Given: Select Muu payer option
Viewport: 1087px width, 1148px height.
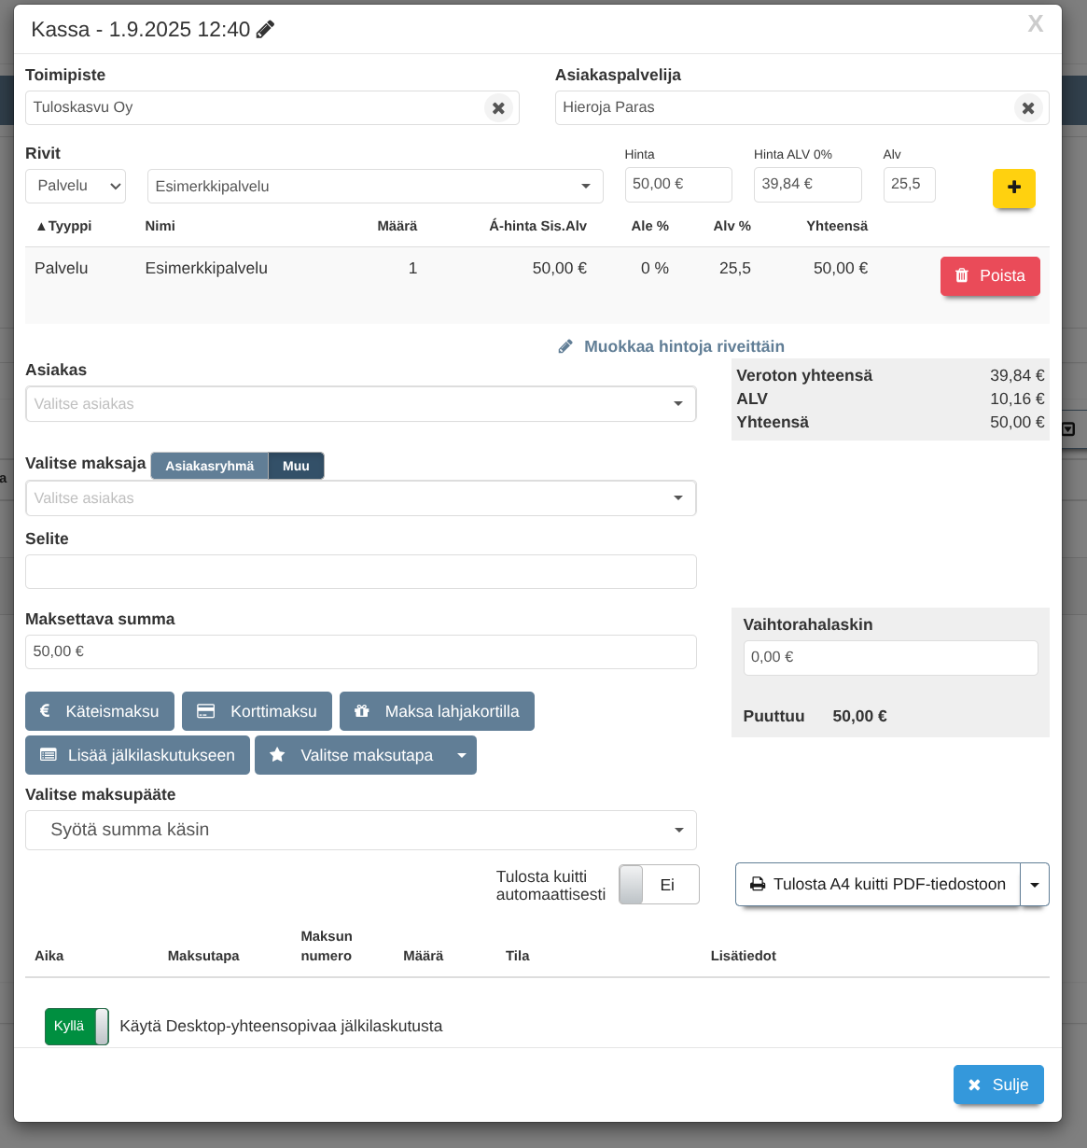Looking at the screenshot, I should click(296, 466).
